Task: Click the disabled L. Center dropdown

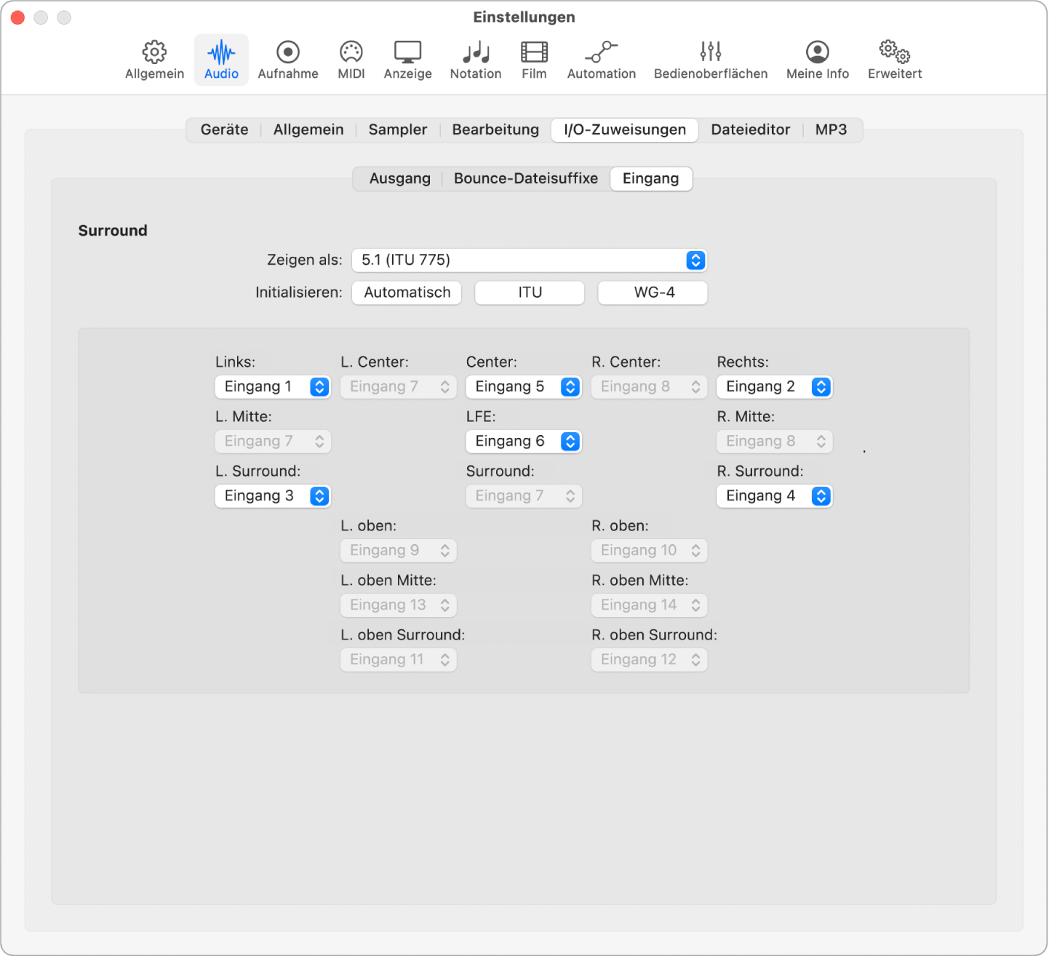Action: [x=399, y=386]
